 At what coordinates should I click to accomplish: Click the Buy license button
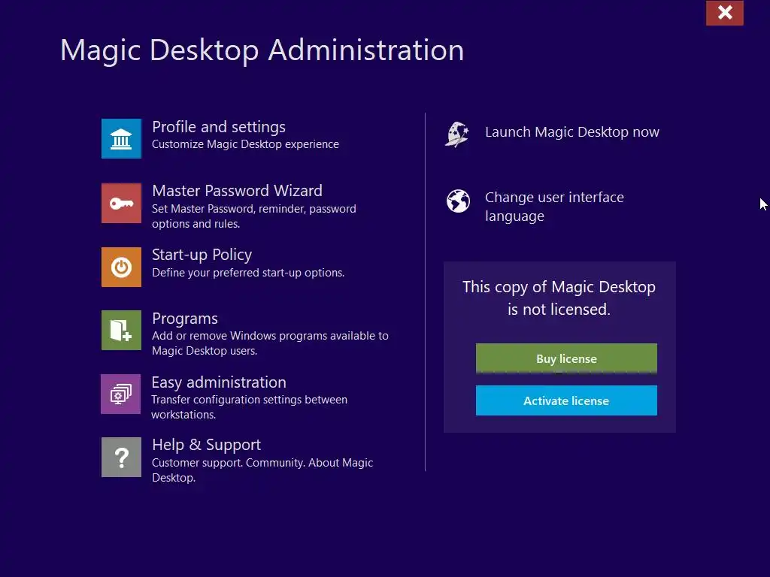coord(566,358)
